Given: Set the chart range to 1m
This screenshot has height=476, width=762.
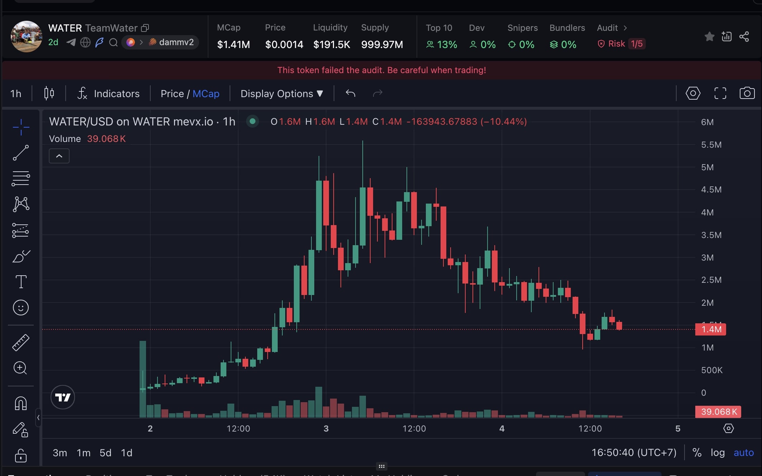Looking at the screenshot, I should coord(84,453).
